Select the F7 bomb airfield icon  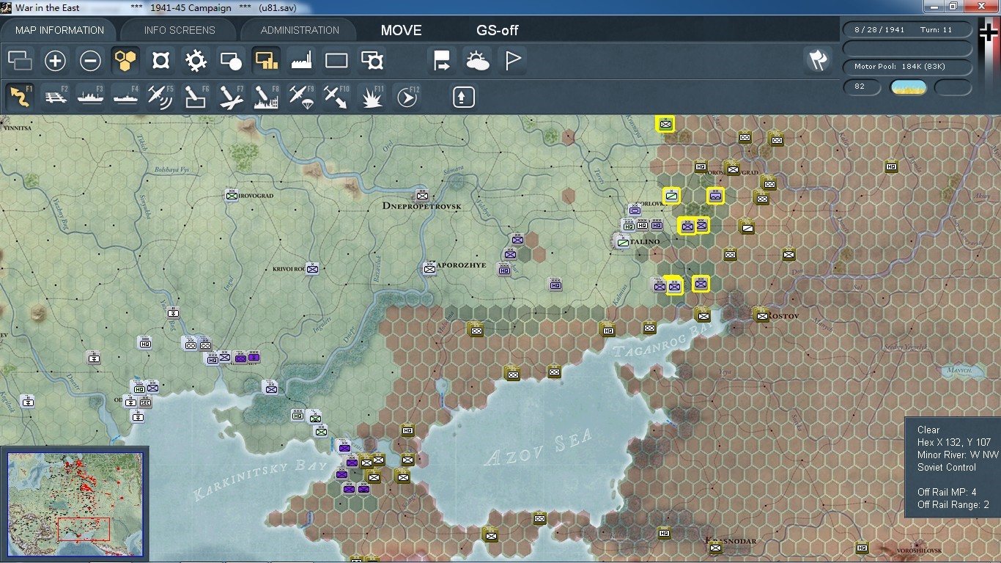[231, 97]
